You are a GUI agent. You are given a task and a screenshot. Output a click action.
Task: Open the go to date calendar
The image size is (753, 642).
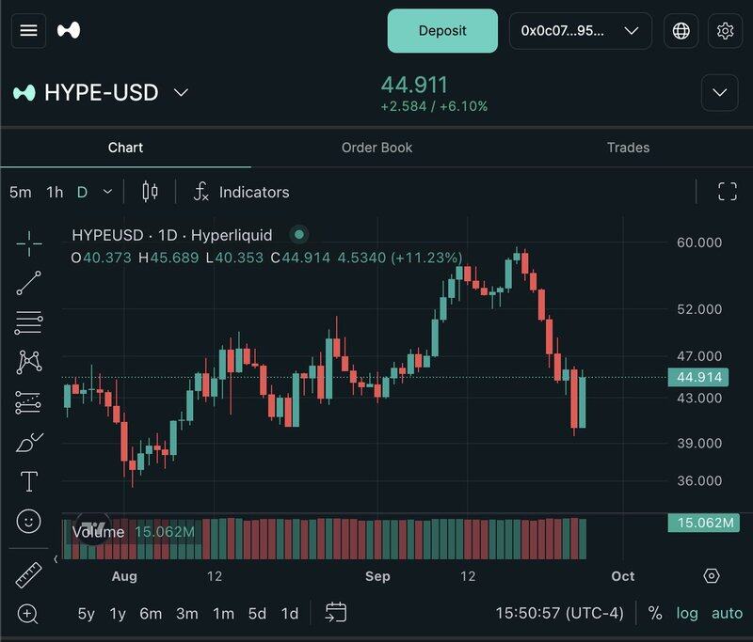336,613
